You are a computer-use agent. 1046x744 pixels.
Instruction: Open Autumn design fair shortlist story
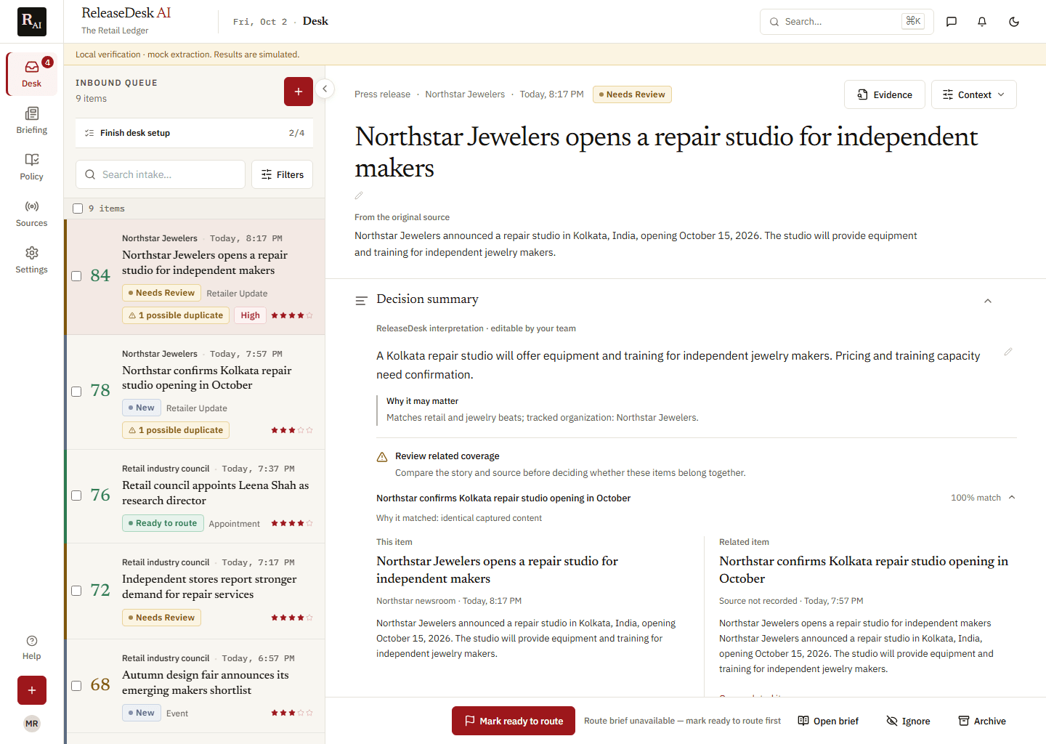206,682
